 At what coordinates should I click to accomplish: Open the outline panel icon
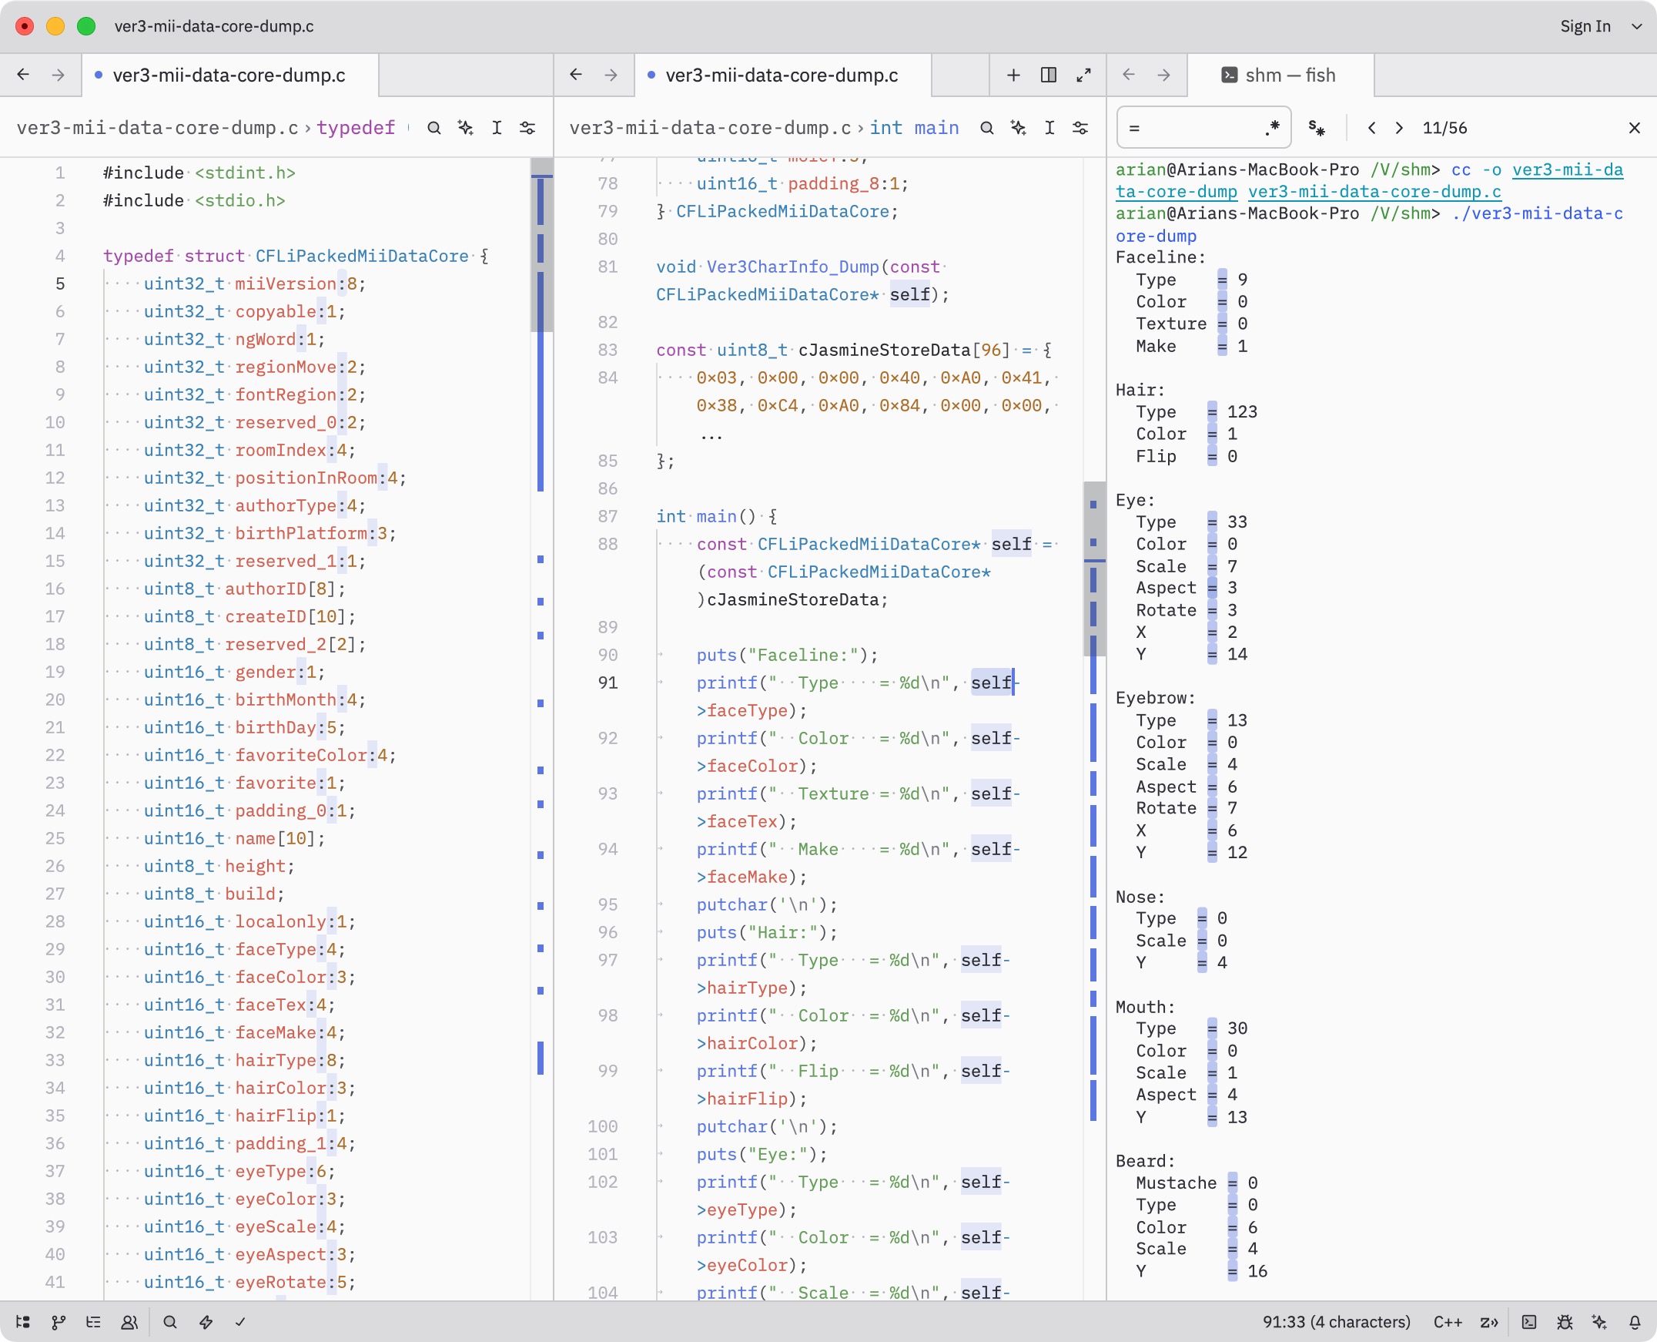[93, 1322]
